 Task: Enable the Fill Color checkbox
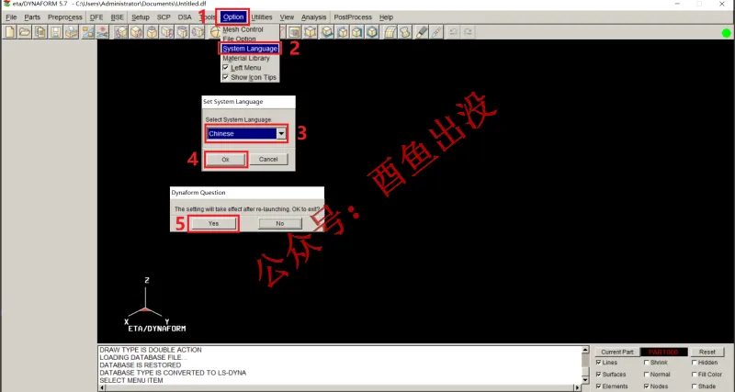point(695,375)
